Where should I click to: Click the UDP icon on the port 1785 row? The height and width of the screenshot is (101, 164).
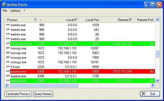pos(8,76)
